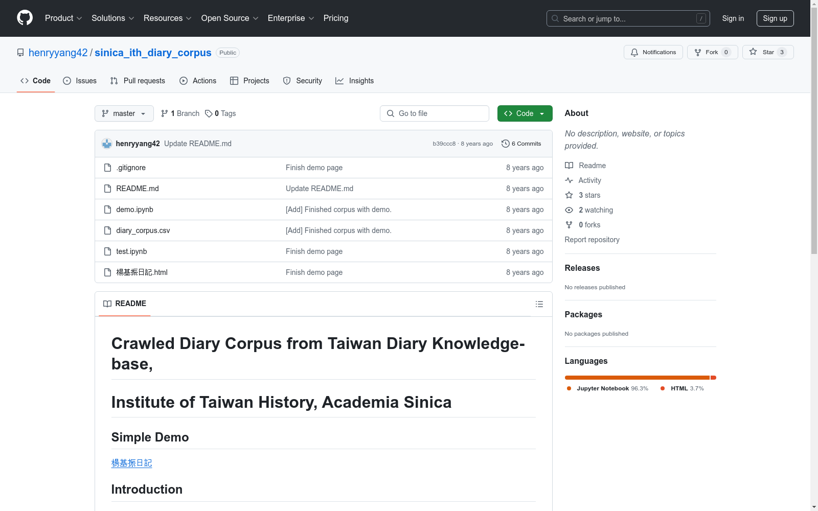The image size is (818, 511).
Task: Click the fork icon beside 0 forks
Action: tap(569, 225)
